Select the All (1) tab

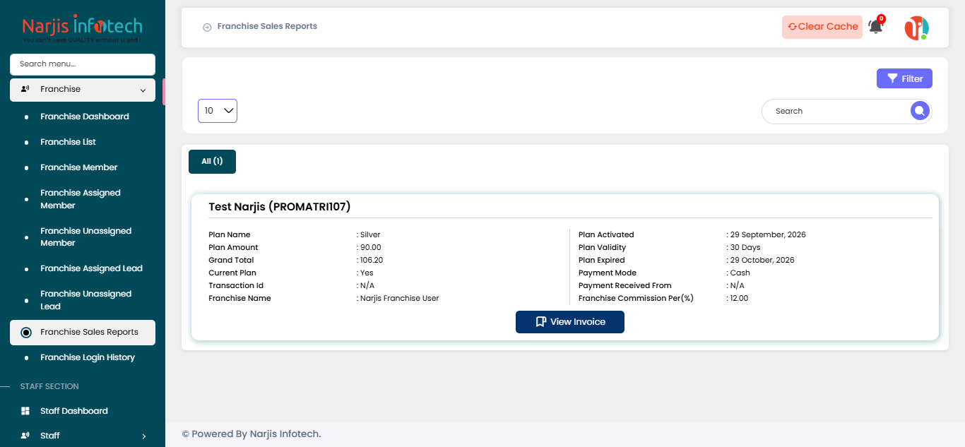(x=212, y=162)
